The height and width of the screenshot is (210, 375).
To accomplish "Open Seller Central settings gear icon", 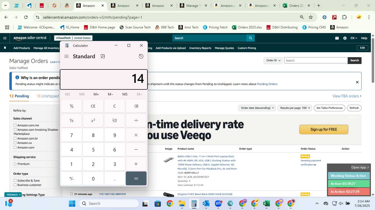I will (345, 38).
